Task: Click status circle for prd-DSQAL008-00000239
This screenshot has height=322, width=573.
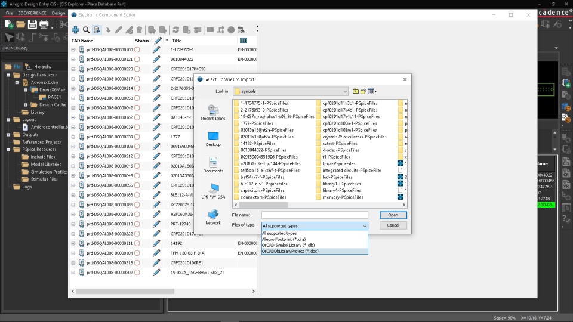Action: [137, 137]
